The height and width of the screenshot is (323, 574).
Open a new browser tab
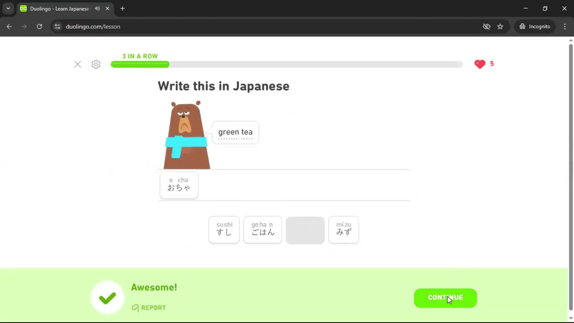coord(122,8)
